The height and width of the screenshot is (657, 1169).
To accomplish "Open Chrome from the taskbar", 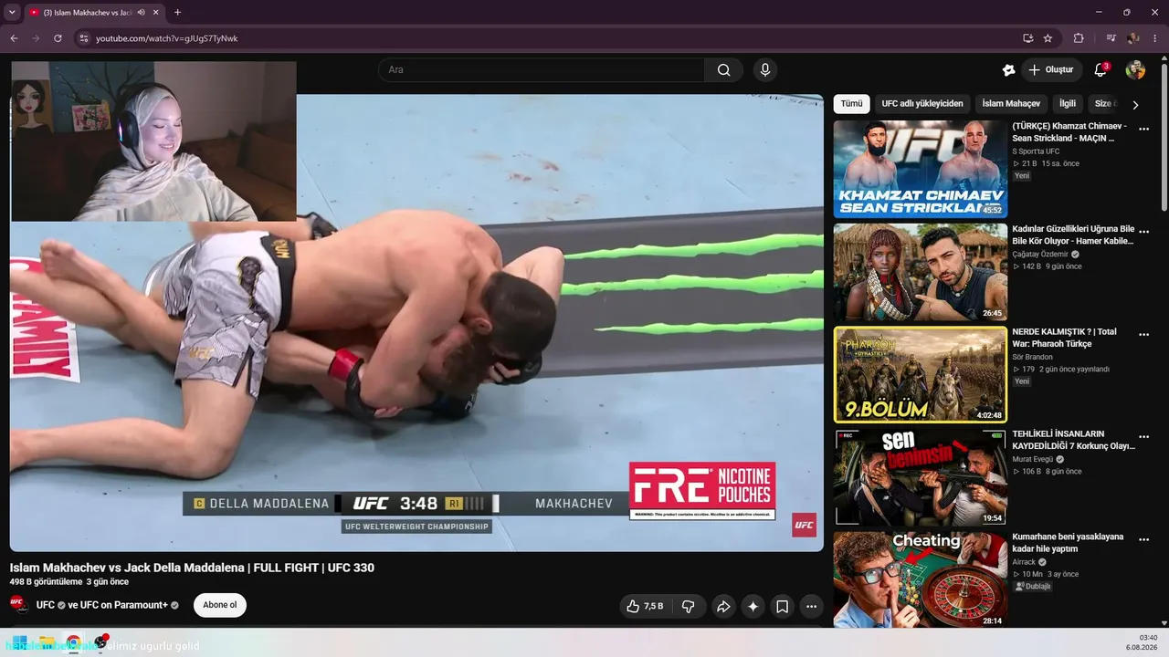I will pos(73,642).
